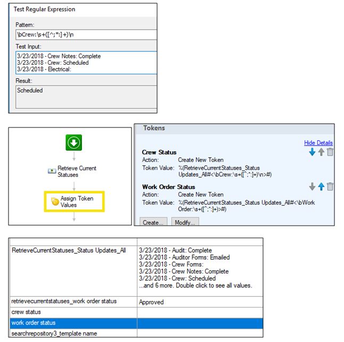The width and height of the screenshot is (344, 342).
Task: Click the gray up arrow for Crew Status
Action: pyautogui.click(x=321, y=152)
